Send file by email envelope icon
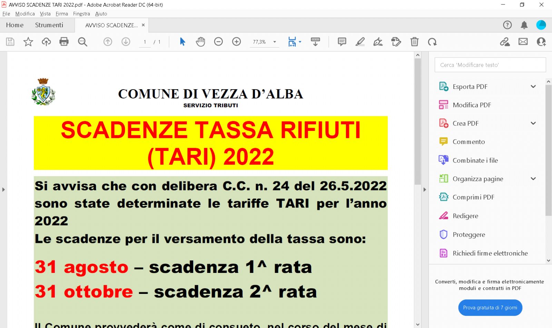Viewport: 552px width, 328px height. click(x=523, y=42)
